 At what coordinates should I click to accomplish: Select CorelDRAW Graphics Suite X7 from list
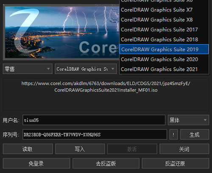coord(164,10)
